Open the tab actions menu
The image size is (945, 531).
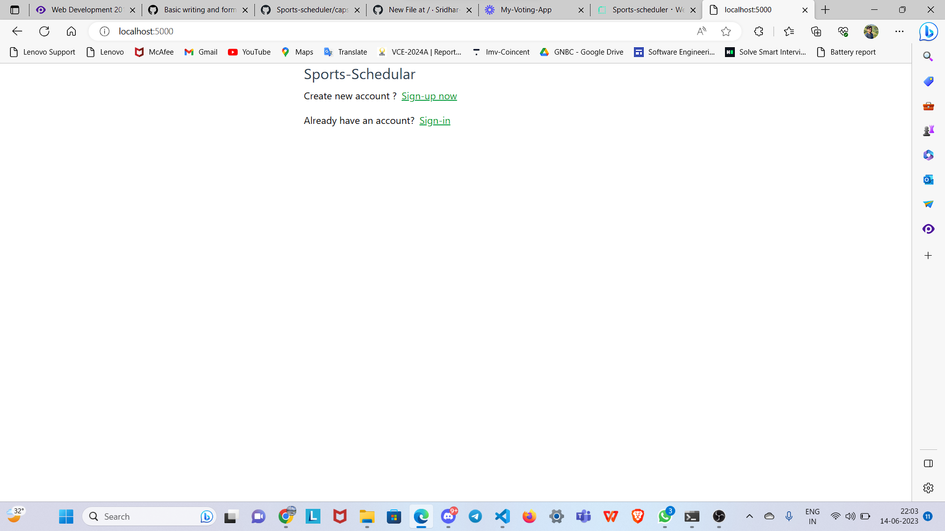click(x=15, y=9)
